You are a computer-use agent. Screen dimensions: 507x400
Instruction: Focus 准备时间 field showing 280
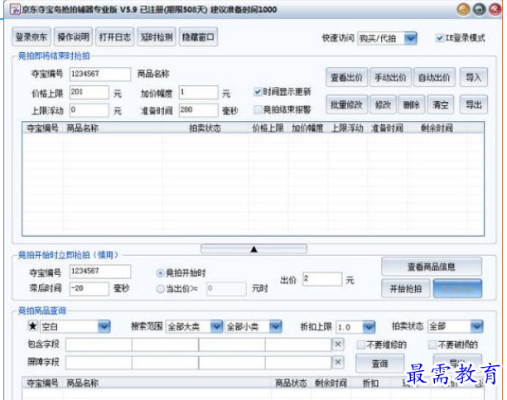point(199,110)
